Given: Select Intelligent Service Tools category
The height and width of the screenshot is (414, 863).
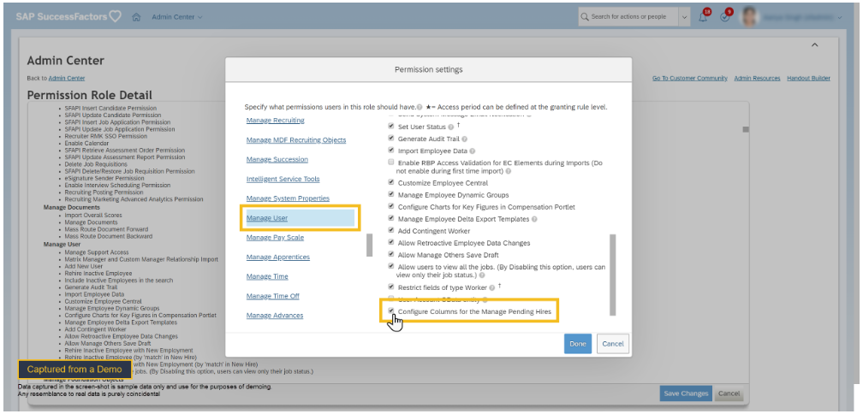Looking at the screenshot, I should tap(283, 180).
